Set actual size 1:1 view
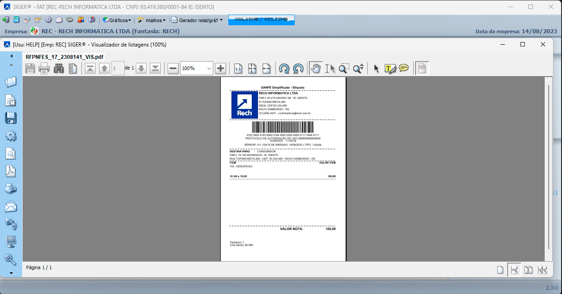 (238, 68)
